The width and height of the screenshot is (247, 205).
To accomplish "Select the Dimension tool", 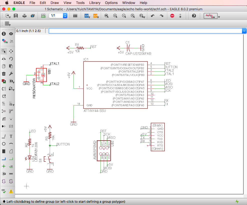I will (x=11, y=174).
